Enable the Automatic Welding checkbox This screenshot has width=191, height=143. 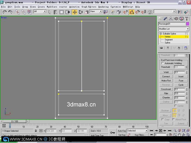[x=163, y=63]
